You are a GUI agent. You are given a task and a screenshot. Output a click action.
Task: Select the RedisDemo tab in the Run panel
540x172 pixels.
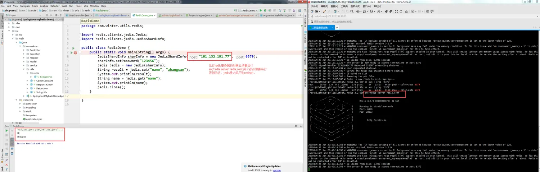coord(18,126)
